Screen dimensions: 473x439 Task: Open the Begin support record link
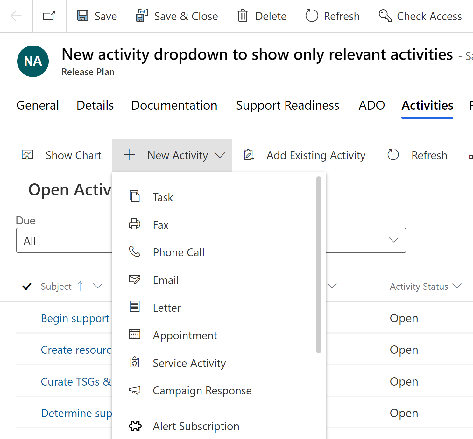click(x=75, y=318)
